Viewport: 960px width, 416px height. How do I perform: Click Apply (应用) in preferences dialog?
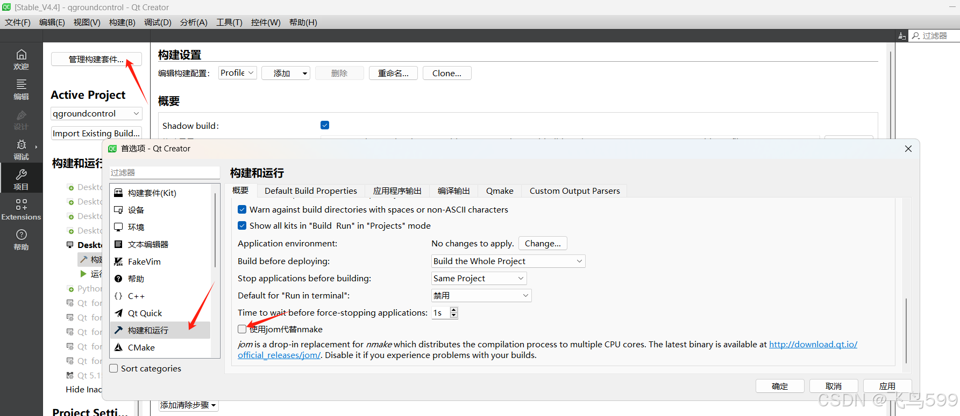click(x=887, y=386)
